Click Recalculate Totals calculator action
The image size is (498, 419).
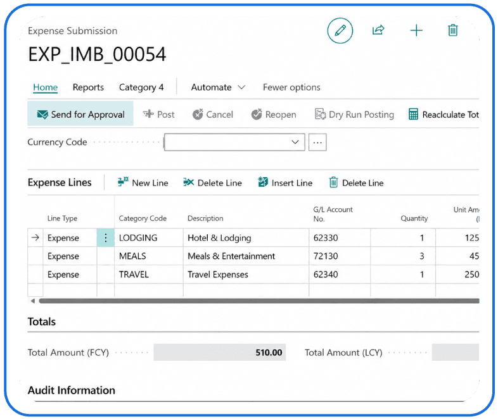click(444, 114)
